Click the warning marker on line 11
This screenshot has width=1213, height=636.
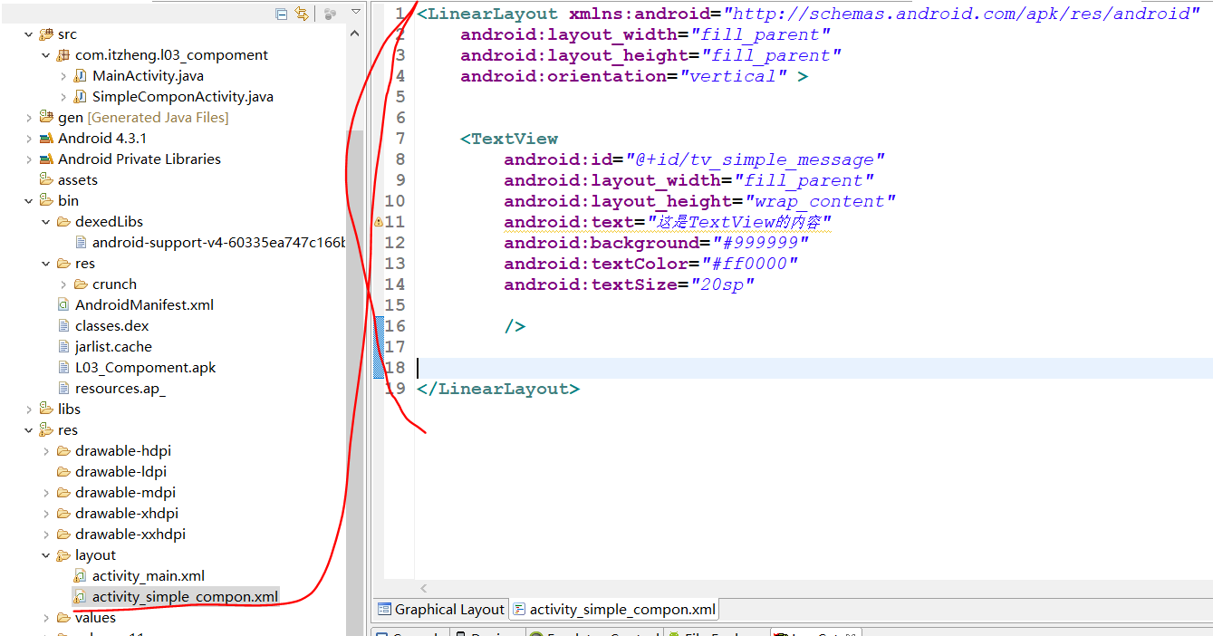379,222
